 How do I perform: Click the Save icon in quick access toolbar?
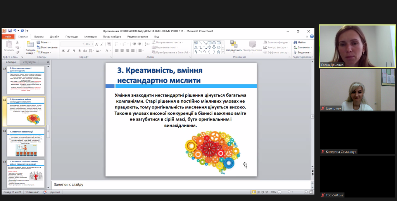pos(9,31)
